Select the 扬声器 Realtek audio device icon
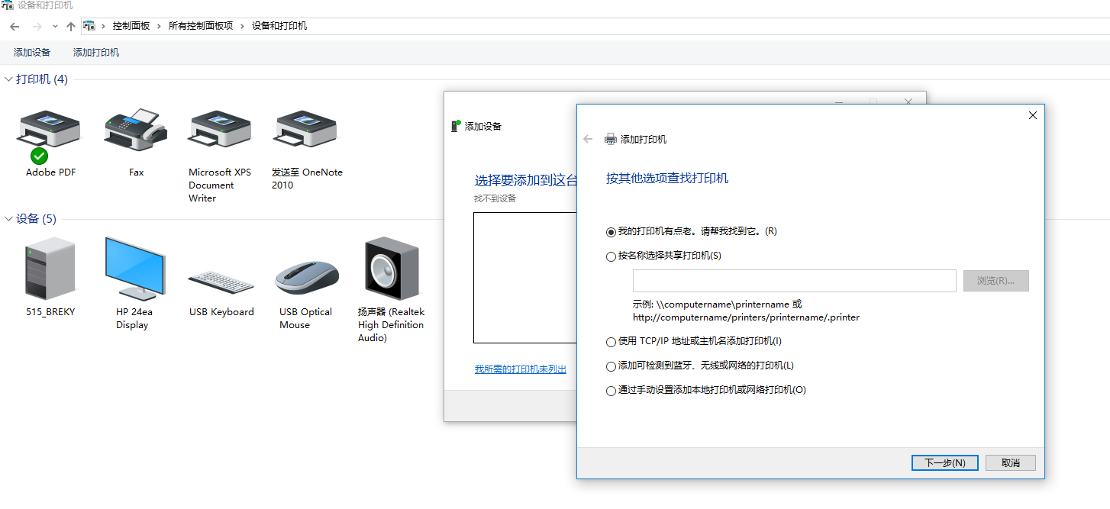The width and height of the screenshot is (1110, 509). [392, 268]
